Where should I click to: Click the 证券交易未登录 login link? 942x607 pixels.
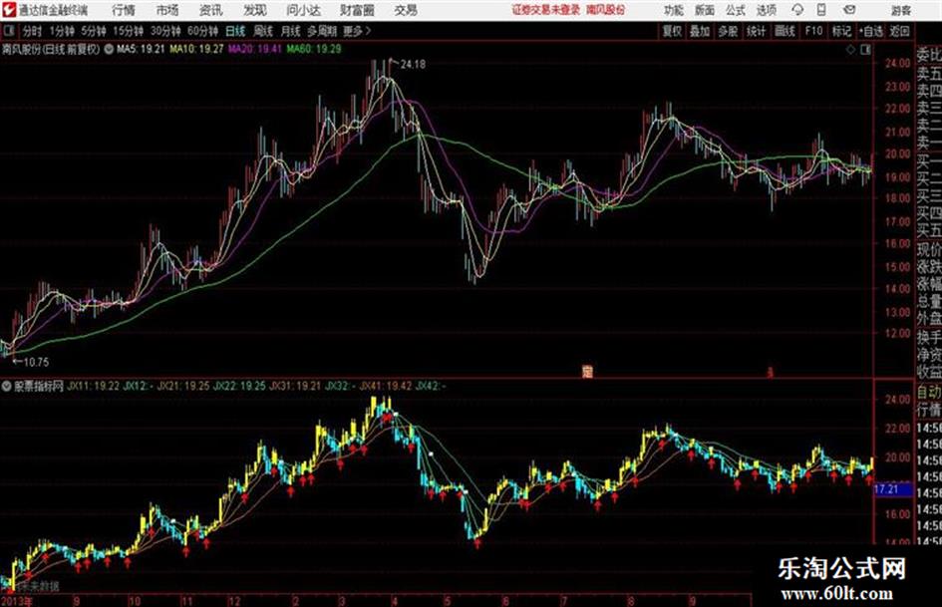coord(546,10)
